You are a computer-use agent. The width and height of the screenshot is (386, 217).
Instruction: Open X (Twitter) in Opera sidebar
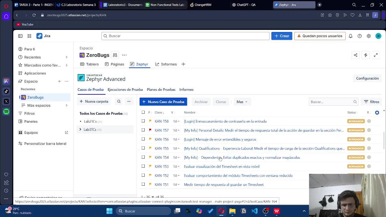pyautogui.click(x=6, y=102)
